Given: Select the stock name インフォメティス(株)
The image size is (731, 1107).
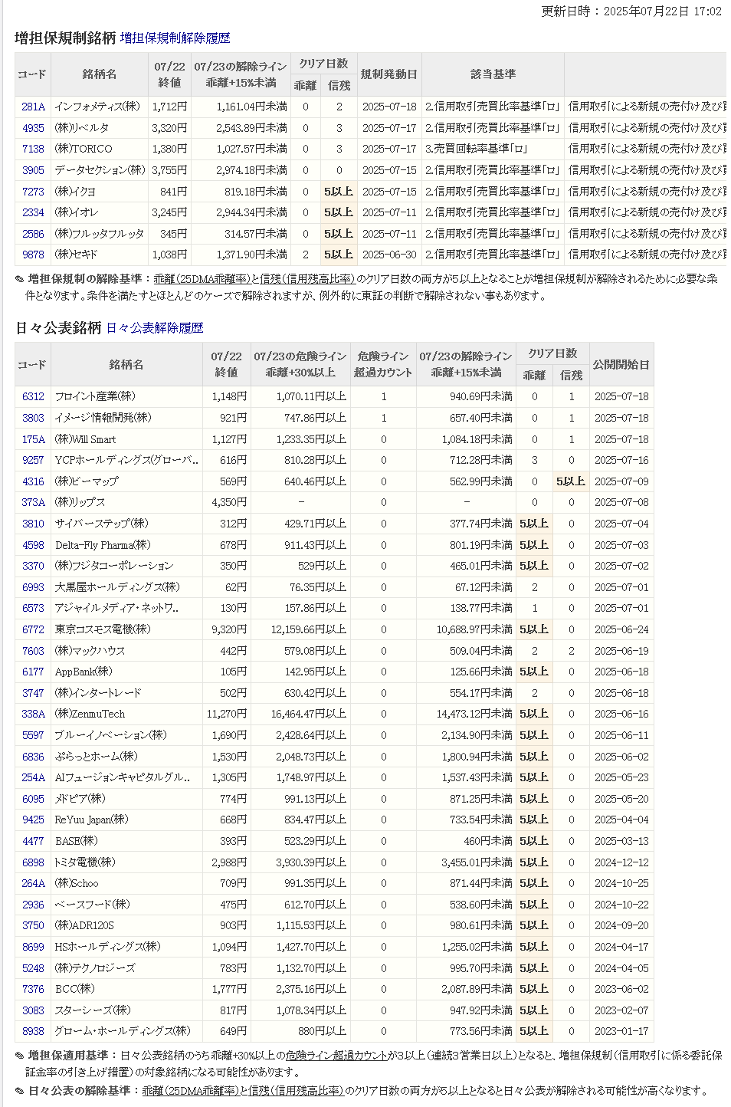Looking at the screenshot, I should tap(97, 107).
